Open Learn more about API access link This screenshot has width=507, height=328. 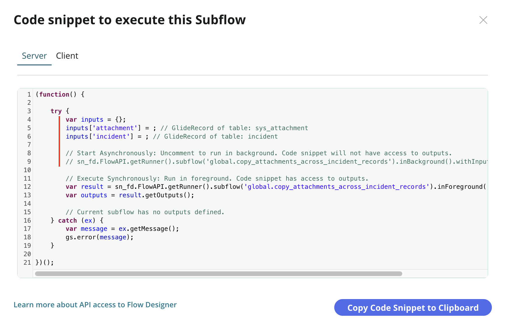click(95, 305)
